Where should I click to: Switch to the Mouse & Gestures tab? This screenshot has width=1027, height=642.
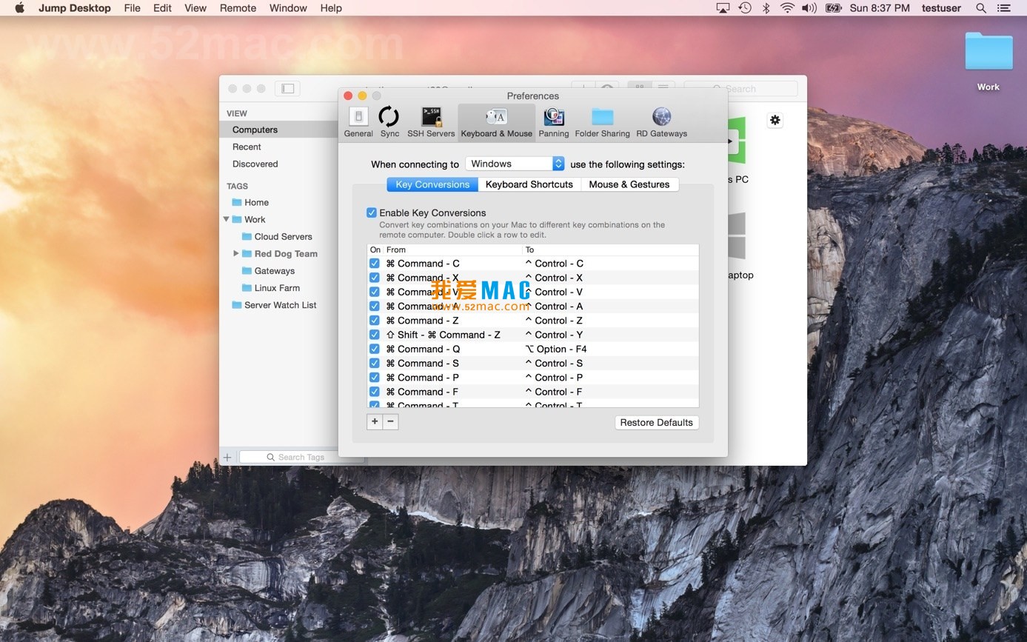(x=629, y=184)
